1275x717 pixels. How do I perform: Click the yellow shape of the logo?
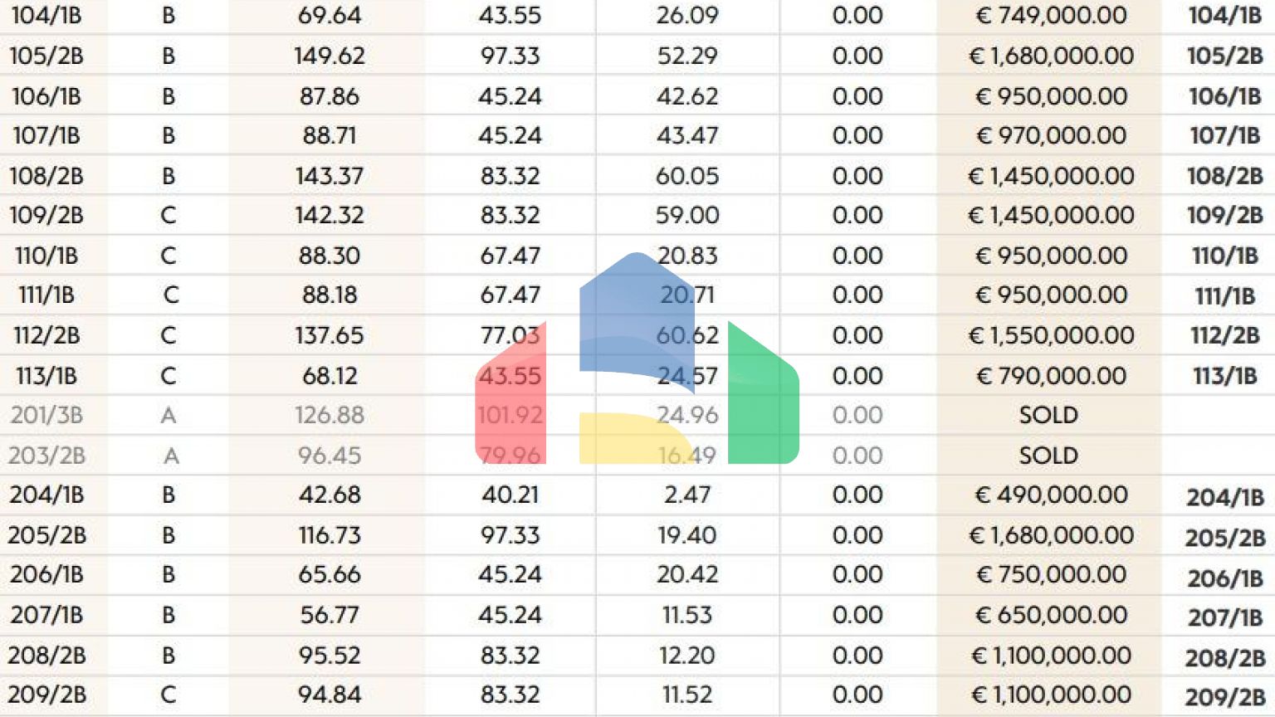click(x=636, y=438)
